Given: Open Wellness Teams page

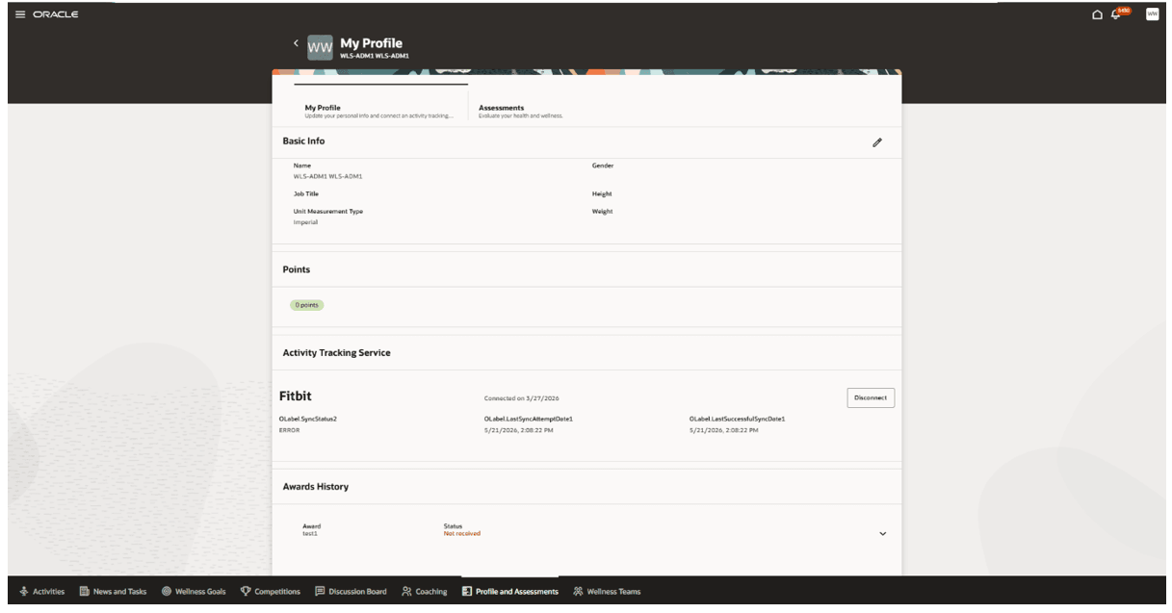Looking at the screenshot, I should pos(607,592).
